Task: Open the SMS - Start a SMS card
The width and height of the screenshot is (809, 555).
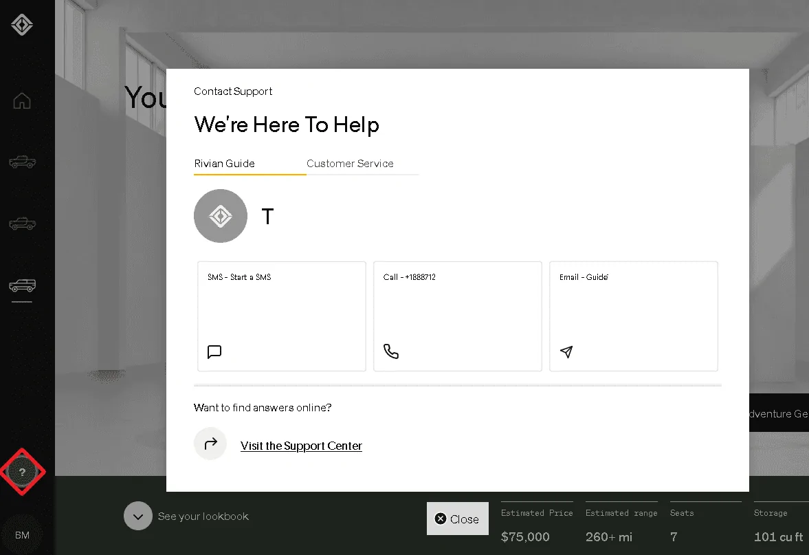Action: point(282,316)
